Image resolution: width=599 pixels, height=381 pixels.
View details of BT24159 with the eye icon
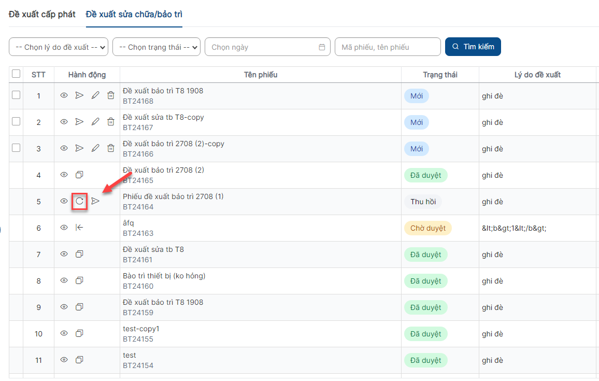point(64,306)
